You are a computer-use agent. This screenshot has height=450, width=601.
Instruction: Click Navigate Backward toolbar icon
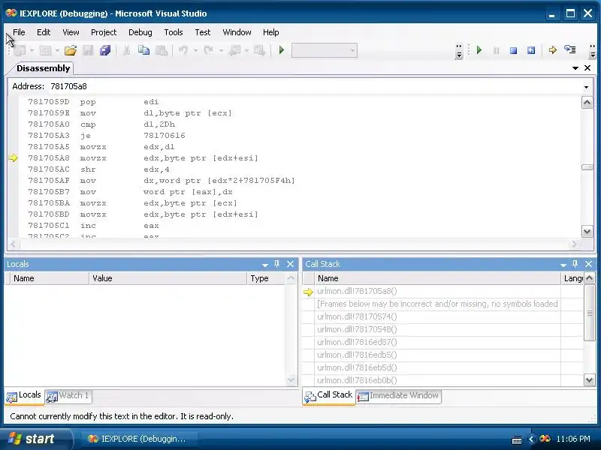pos(234,50)
